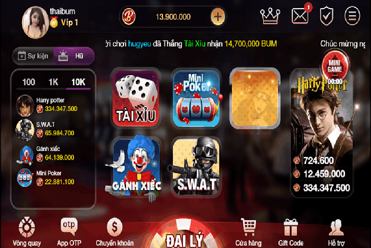Open the hamburger menu icon

[x=352, y=16]
